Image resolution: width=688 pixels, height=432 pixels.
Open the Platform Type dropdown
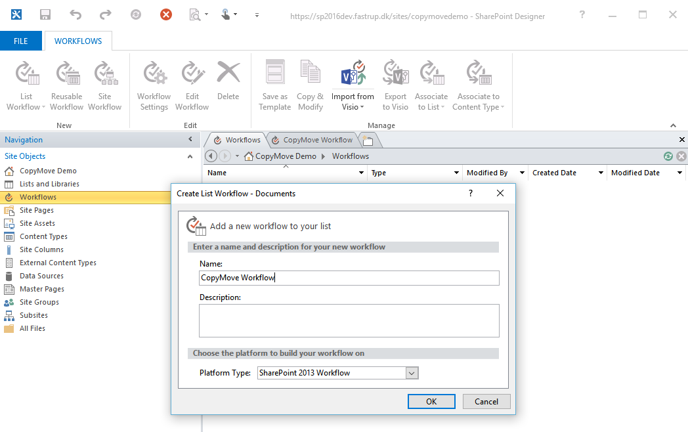412,372
